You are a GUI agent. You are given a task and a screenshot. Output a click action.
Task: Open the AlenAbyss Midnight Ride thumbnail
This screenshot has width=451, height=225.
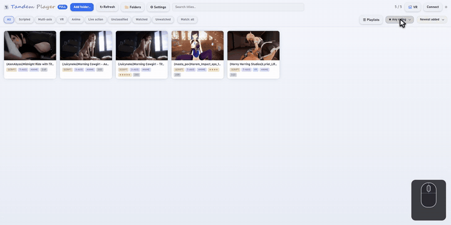point(30,46)
